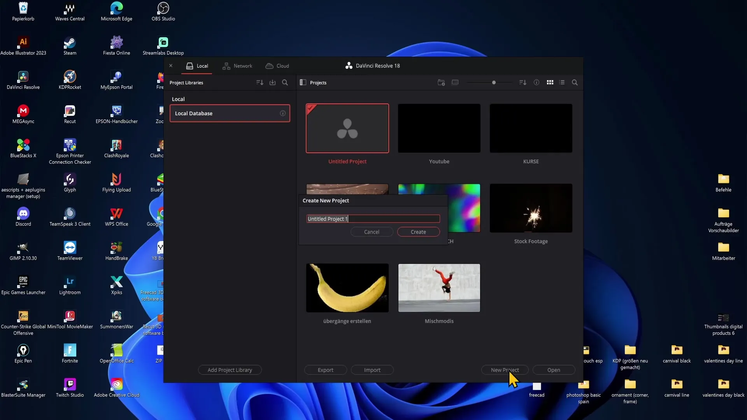
Task: Click the search icon in Project Libraries header
Action: (285, 82)
